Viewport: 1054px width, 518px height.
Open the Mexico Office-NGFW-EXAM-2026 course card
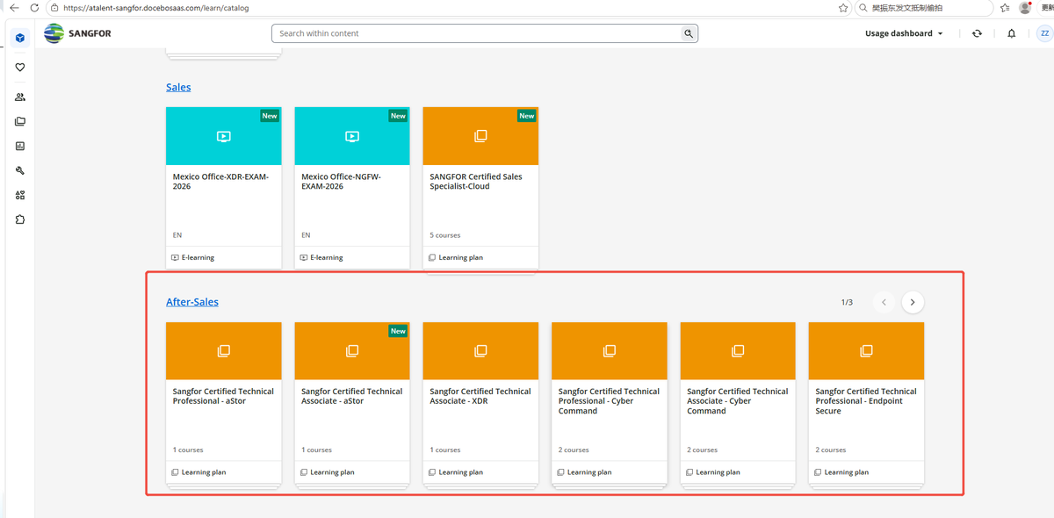[352, 188]
